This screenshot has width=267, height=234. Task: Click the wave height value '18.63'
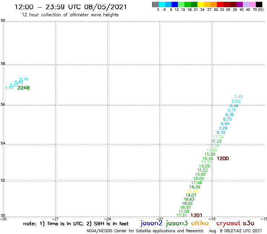(x=189, y=199)
